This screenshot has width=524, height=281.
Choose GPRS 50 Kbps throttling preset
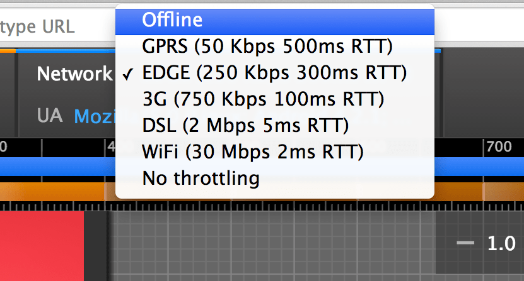[267, 47]
